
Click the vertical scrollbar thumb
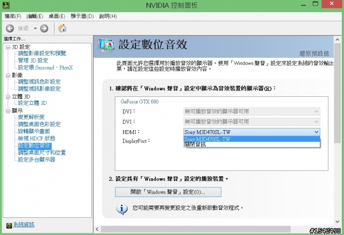338,93
